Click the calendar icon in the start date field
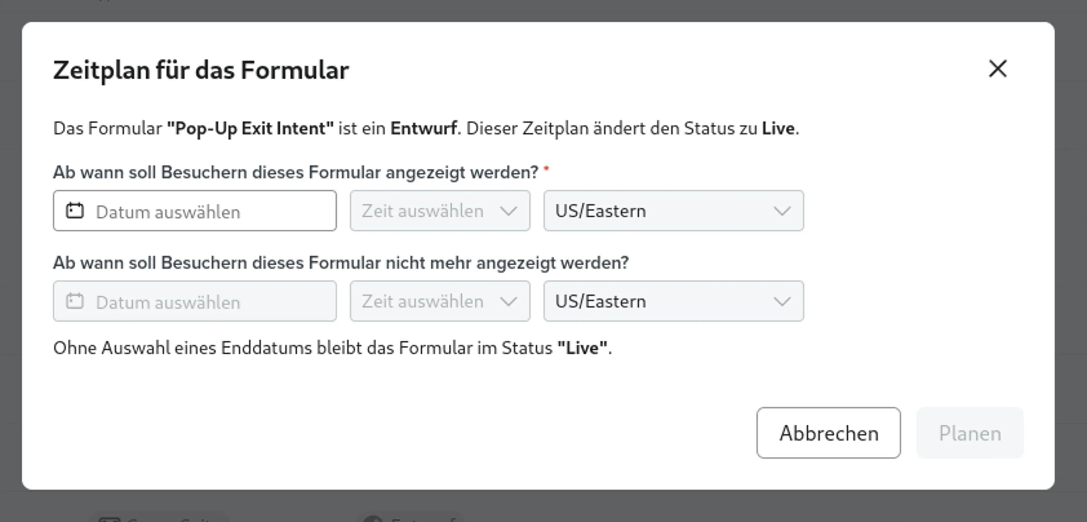 75,211
